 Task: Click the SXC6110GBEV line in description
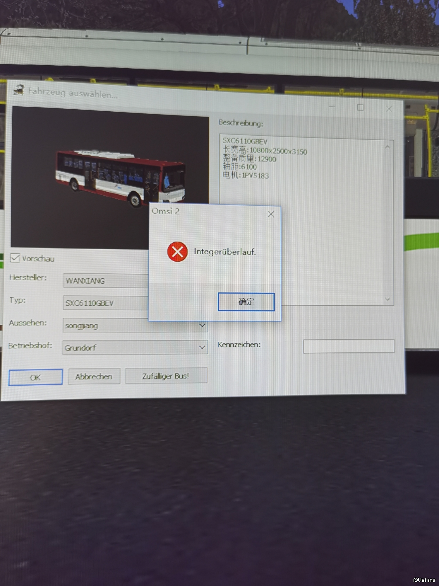coord(245,142)
